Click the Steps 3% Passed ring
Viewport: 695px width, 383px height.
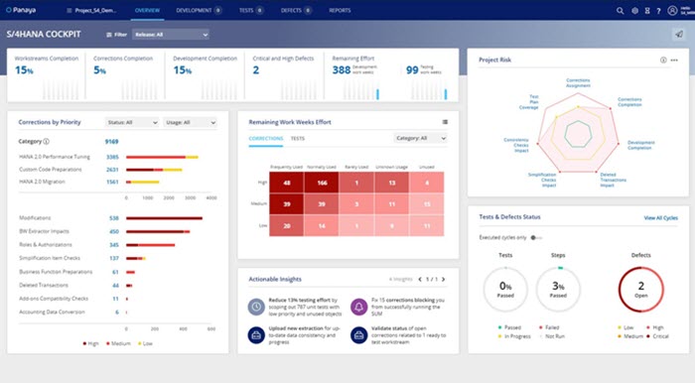click(x=558, y=289)
